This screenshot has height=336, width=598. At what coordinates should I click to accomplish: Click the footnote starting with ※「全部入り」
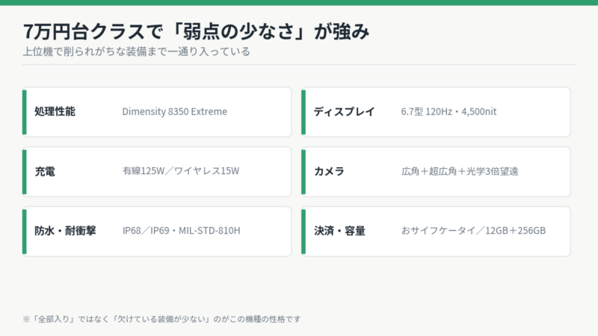(x=161, y=320)
